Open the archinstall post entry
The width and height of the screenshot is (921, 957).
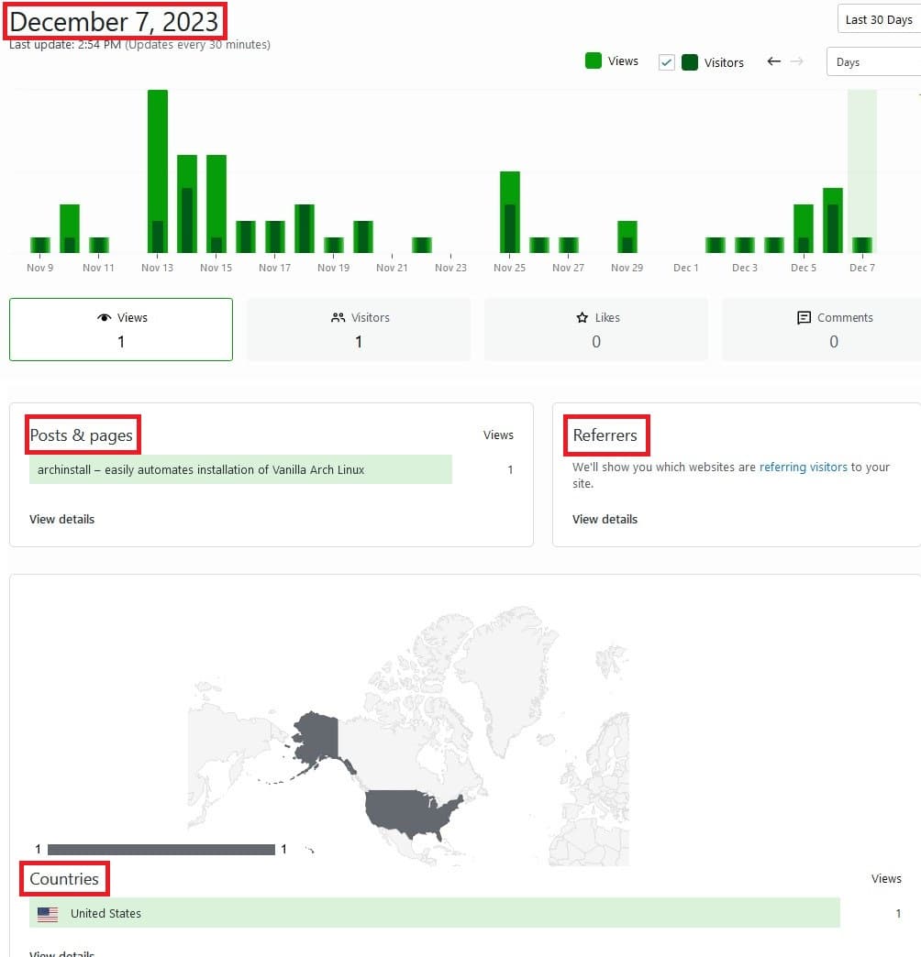[201, 470]
